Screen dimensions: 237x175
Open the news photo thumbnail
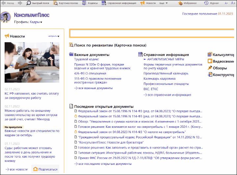pos(32,62)
